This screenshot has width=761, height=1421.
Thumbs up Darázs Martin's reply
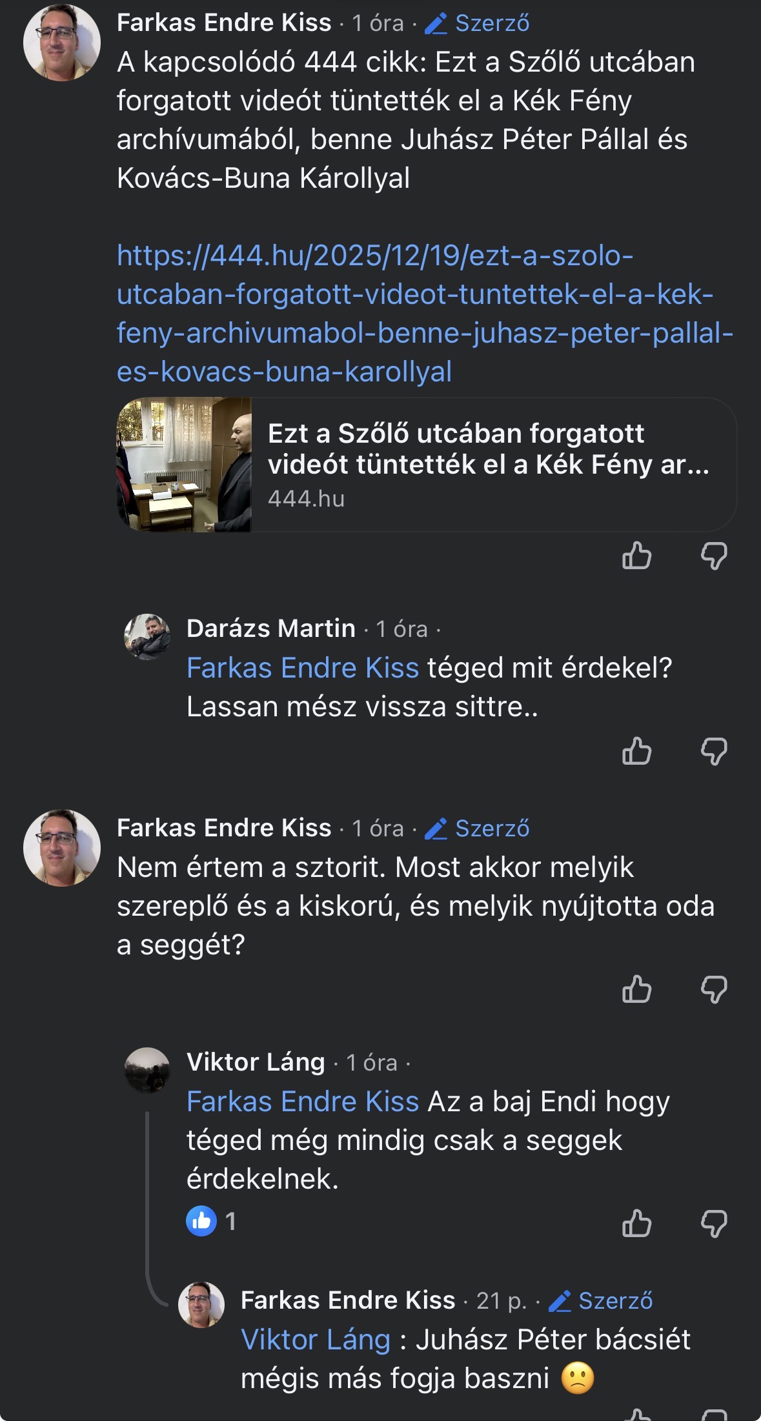636,751
